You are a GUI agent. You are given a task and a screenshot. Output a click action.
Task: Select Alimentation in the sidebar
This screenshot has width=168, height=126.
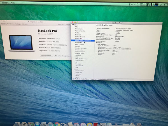click(79, 29)
